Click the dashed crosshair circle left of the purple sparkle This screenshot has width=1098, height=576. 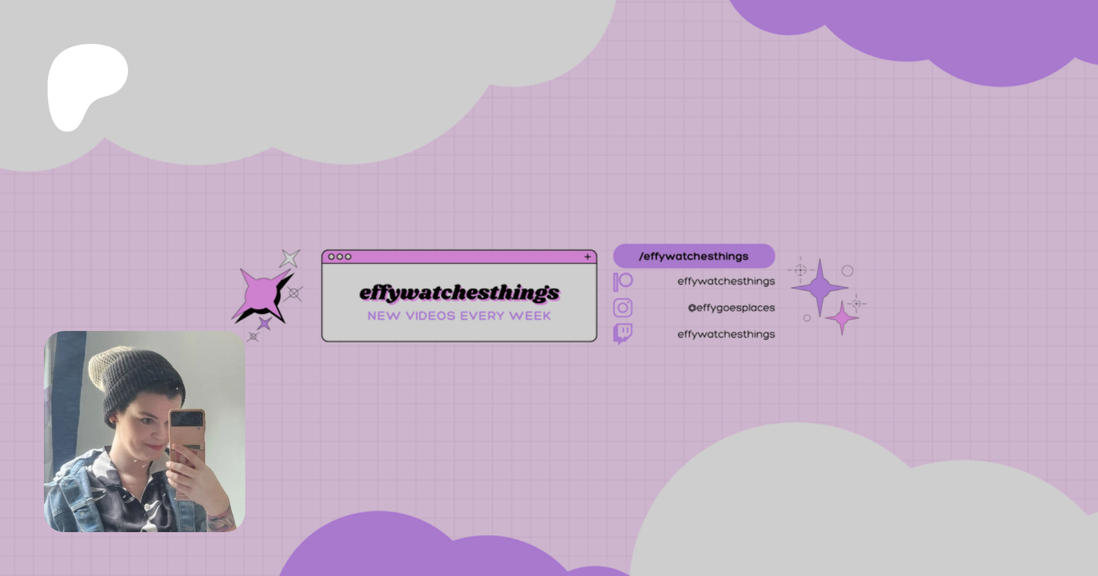800,269
